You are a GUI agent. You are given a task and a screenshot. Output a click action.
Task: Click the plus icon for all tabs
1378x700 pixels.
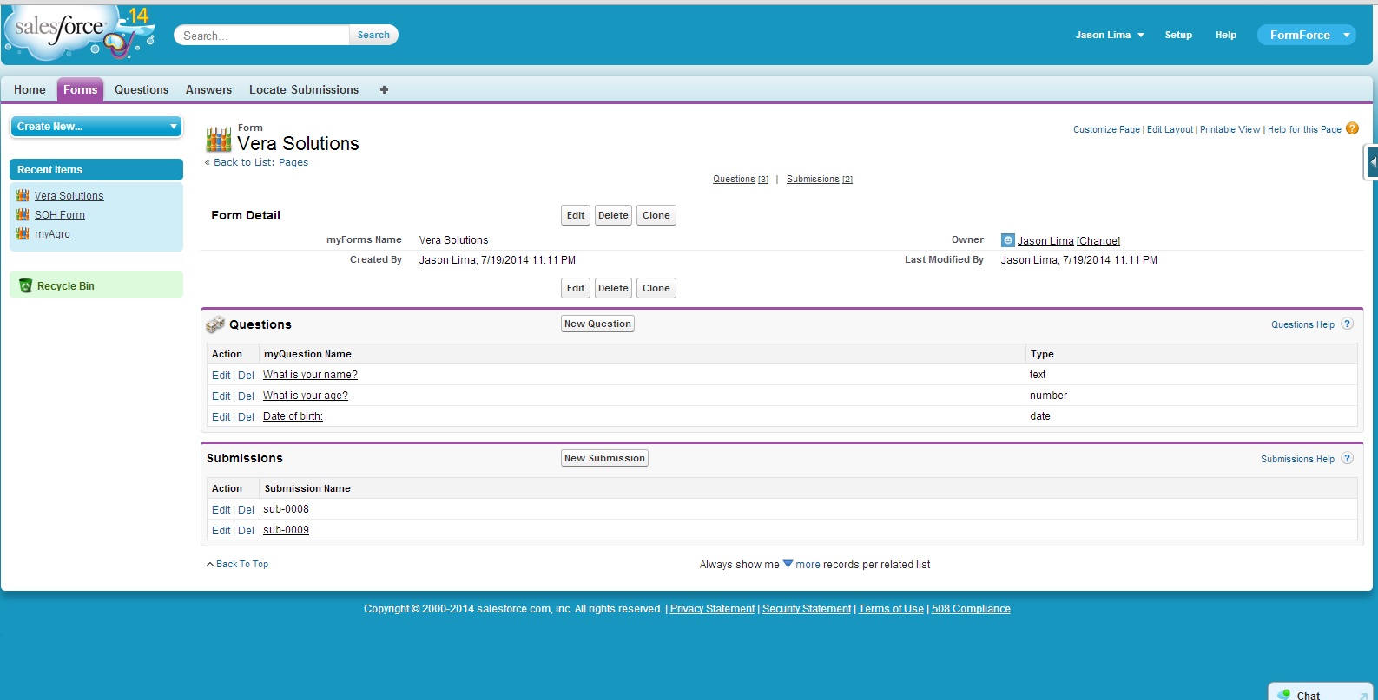click(x=384, y=89)
